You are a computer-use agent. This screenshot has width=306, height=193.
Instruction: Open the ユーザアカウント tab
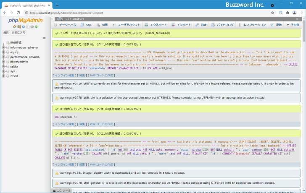(127, 25)
